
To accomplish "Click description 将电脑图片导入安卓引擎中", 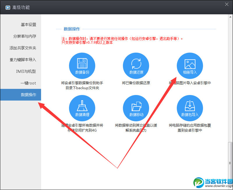I will [190, 83].
